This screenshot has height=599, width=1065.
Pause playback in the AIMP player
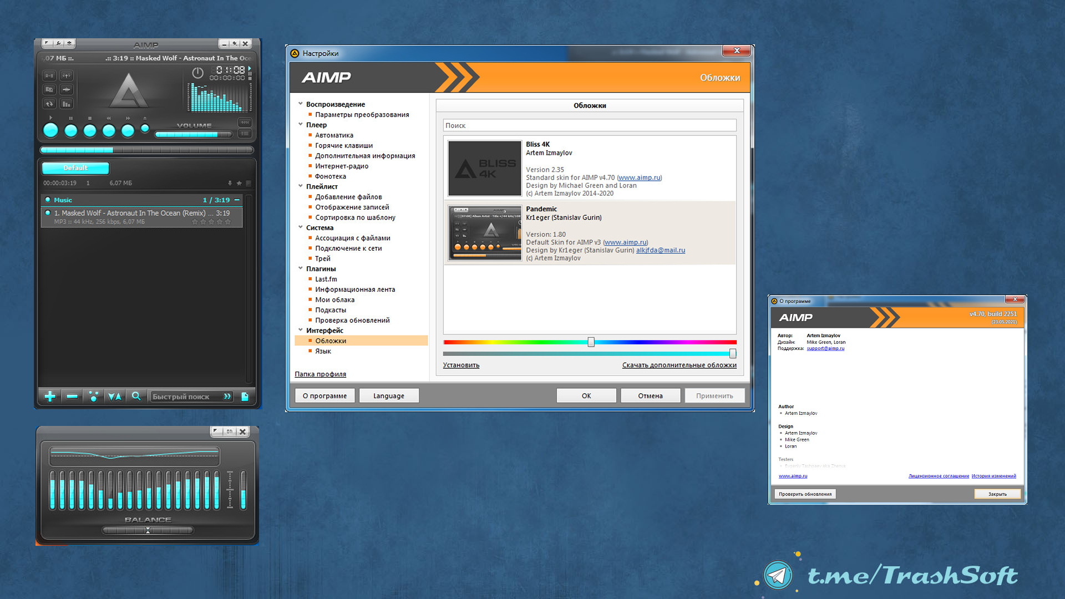[x=70, y=130]
